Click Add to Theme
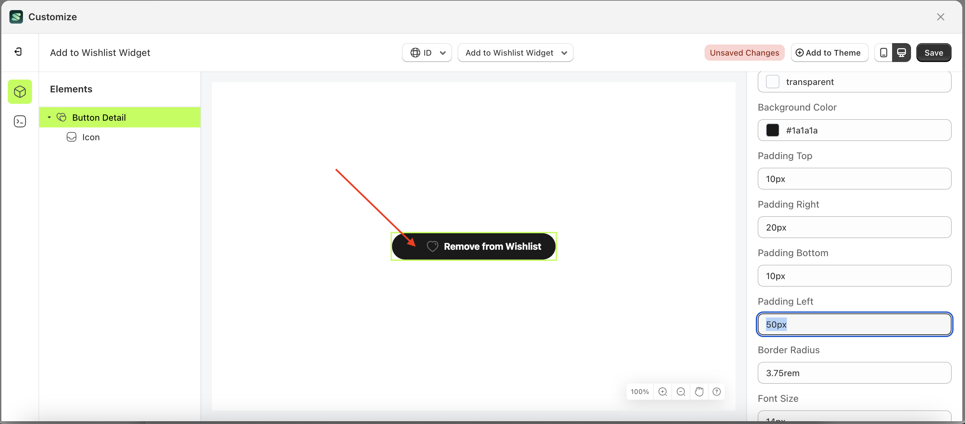Image resolution: width=965 pixels, height=424 pixels. [829, 52]
